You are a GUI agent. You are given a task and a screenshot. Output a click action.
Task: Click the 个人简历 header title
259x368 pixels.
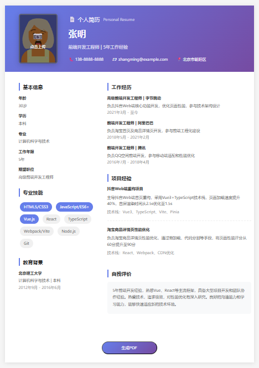89,20
